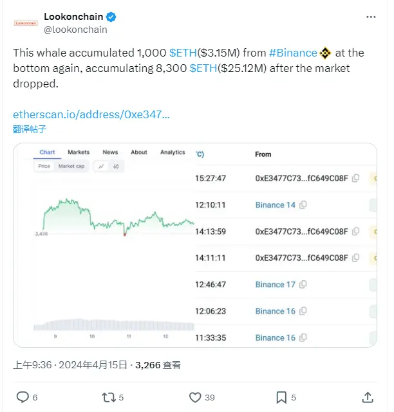Viewport: 394px width, 412px height.
Task: Click the chart's bottom volume range bar
Action: point(113,325)
